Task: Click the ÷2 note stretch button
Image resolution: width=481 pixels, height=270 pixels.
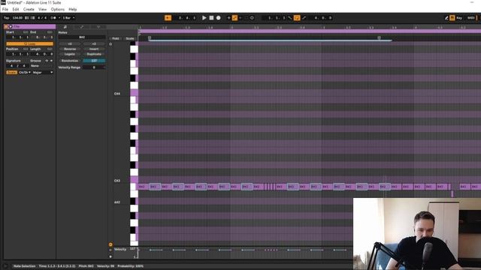Action: (x=70, y=43)
